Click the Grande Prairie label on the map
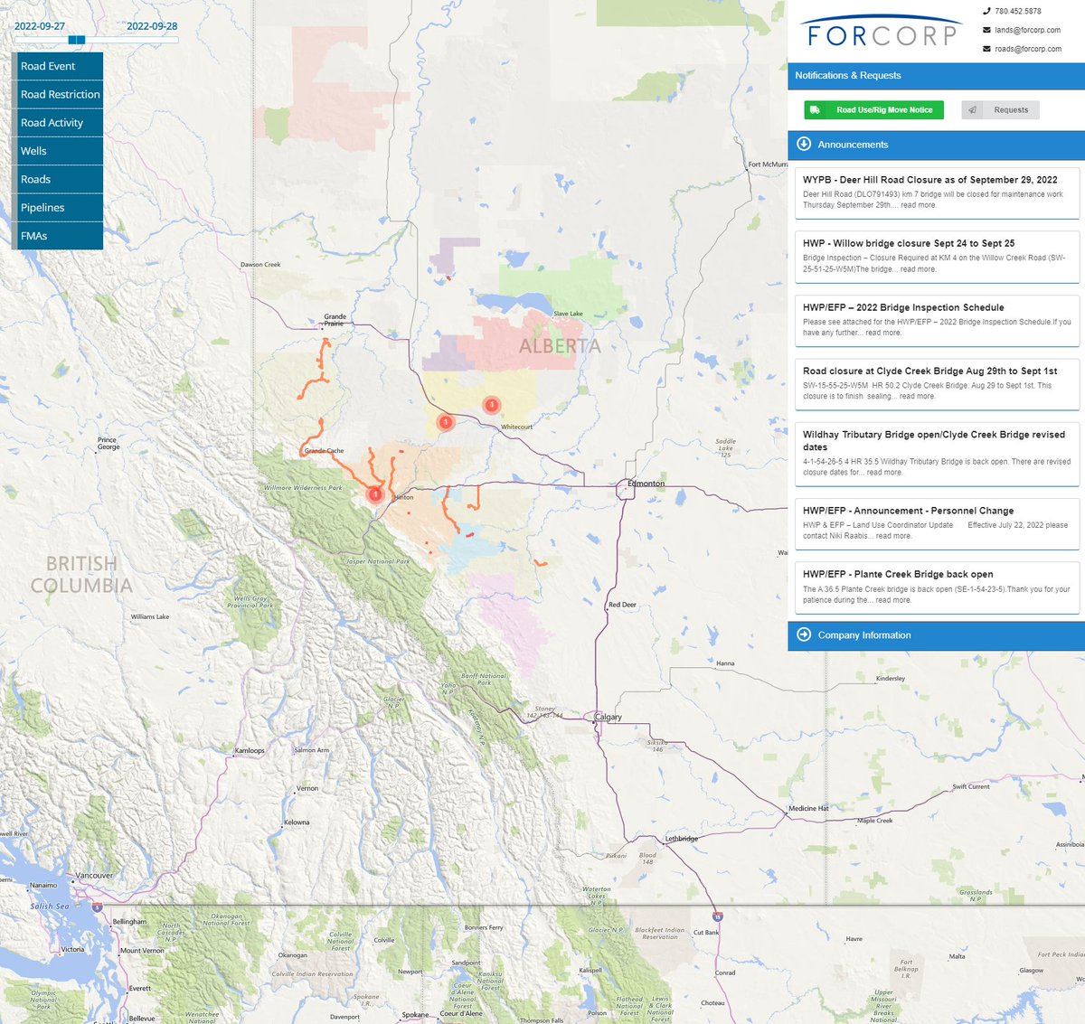This screenshot has width=1085, height=1024. coord(335,320)
